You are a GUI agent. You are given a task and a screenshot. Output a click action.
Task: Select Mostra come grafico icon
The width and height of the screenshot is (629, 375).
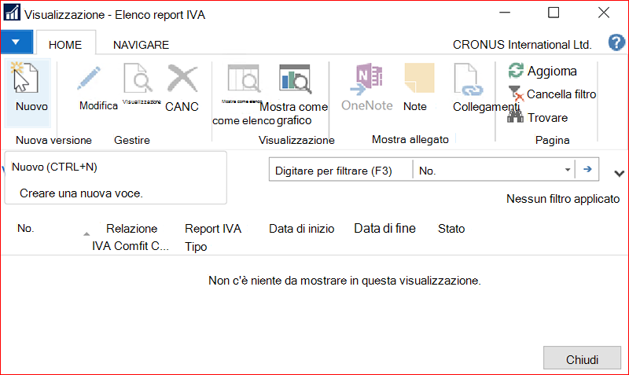[x=296, y=79]
